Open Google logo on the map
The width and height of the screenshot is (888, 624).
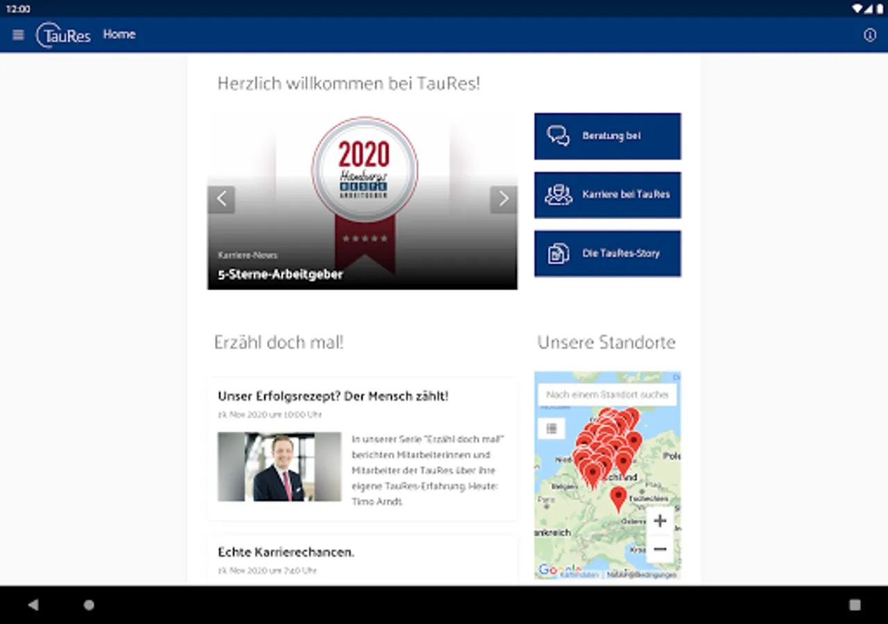(x=560, y=570)
